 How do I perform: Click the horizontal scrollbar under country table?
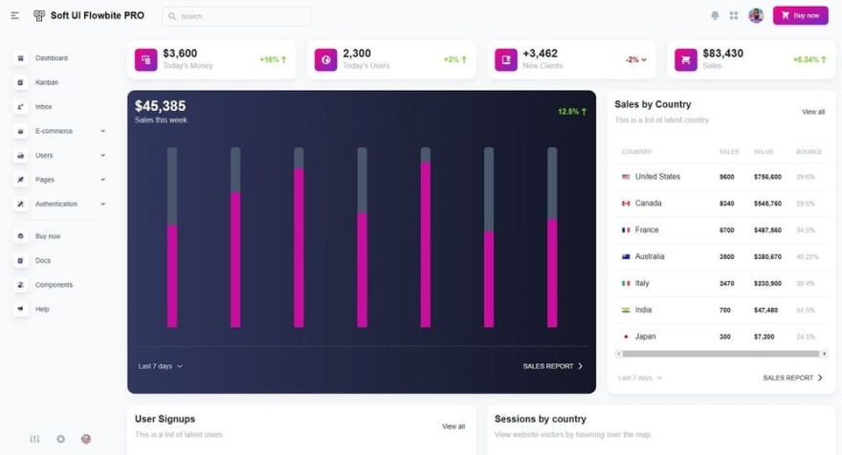point(721,354)
